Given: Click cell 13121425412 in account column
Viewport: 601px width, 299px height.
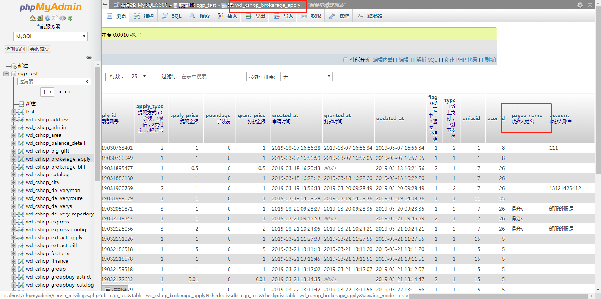Looking at the screenshot, I should click(x=565, y=188).
